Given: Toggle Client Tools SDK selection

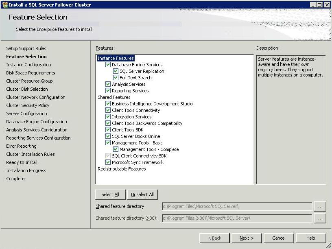Looking at the screenshot, I should (108, 129).
